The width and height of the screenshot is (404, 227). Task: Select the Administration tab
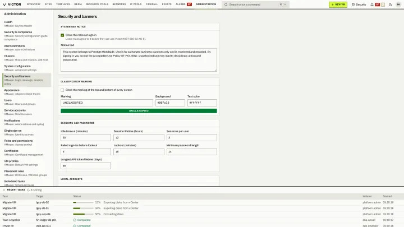click(x=206, y=4)
